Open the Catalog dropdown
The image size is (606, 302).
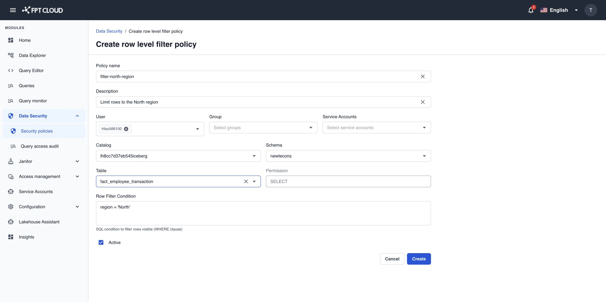(178, 156)
